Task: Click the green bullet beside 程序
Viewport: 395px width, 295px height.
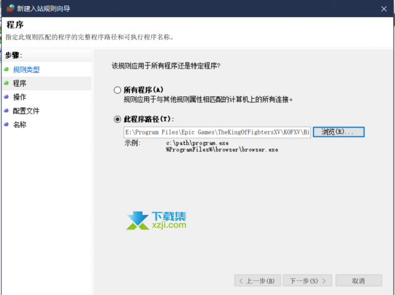Action: pyautogui.click(x=6, y=83)
